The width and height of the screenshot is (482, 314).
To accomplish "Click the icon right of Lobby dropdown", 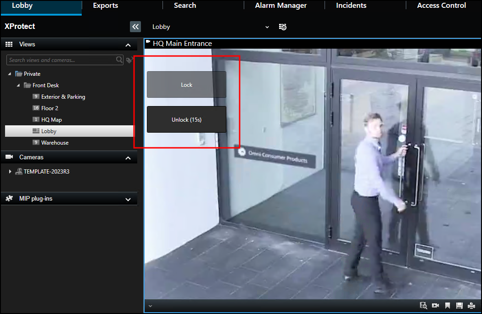I will (x=283, y=27).
